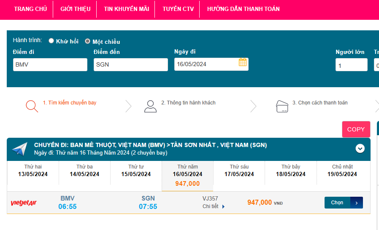Image resolution: width=379 pixels, height=230 pixels.
Task: Select the Khứ hồi round-trip option
Action: 51,41
